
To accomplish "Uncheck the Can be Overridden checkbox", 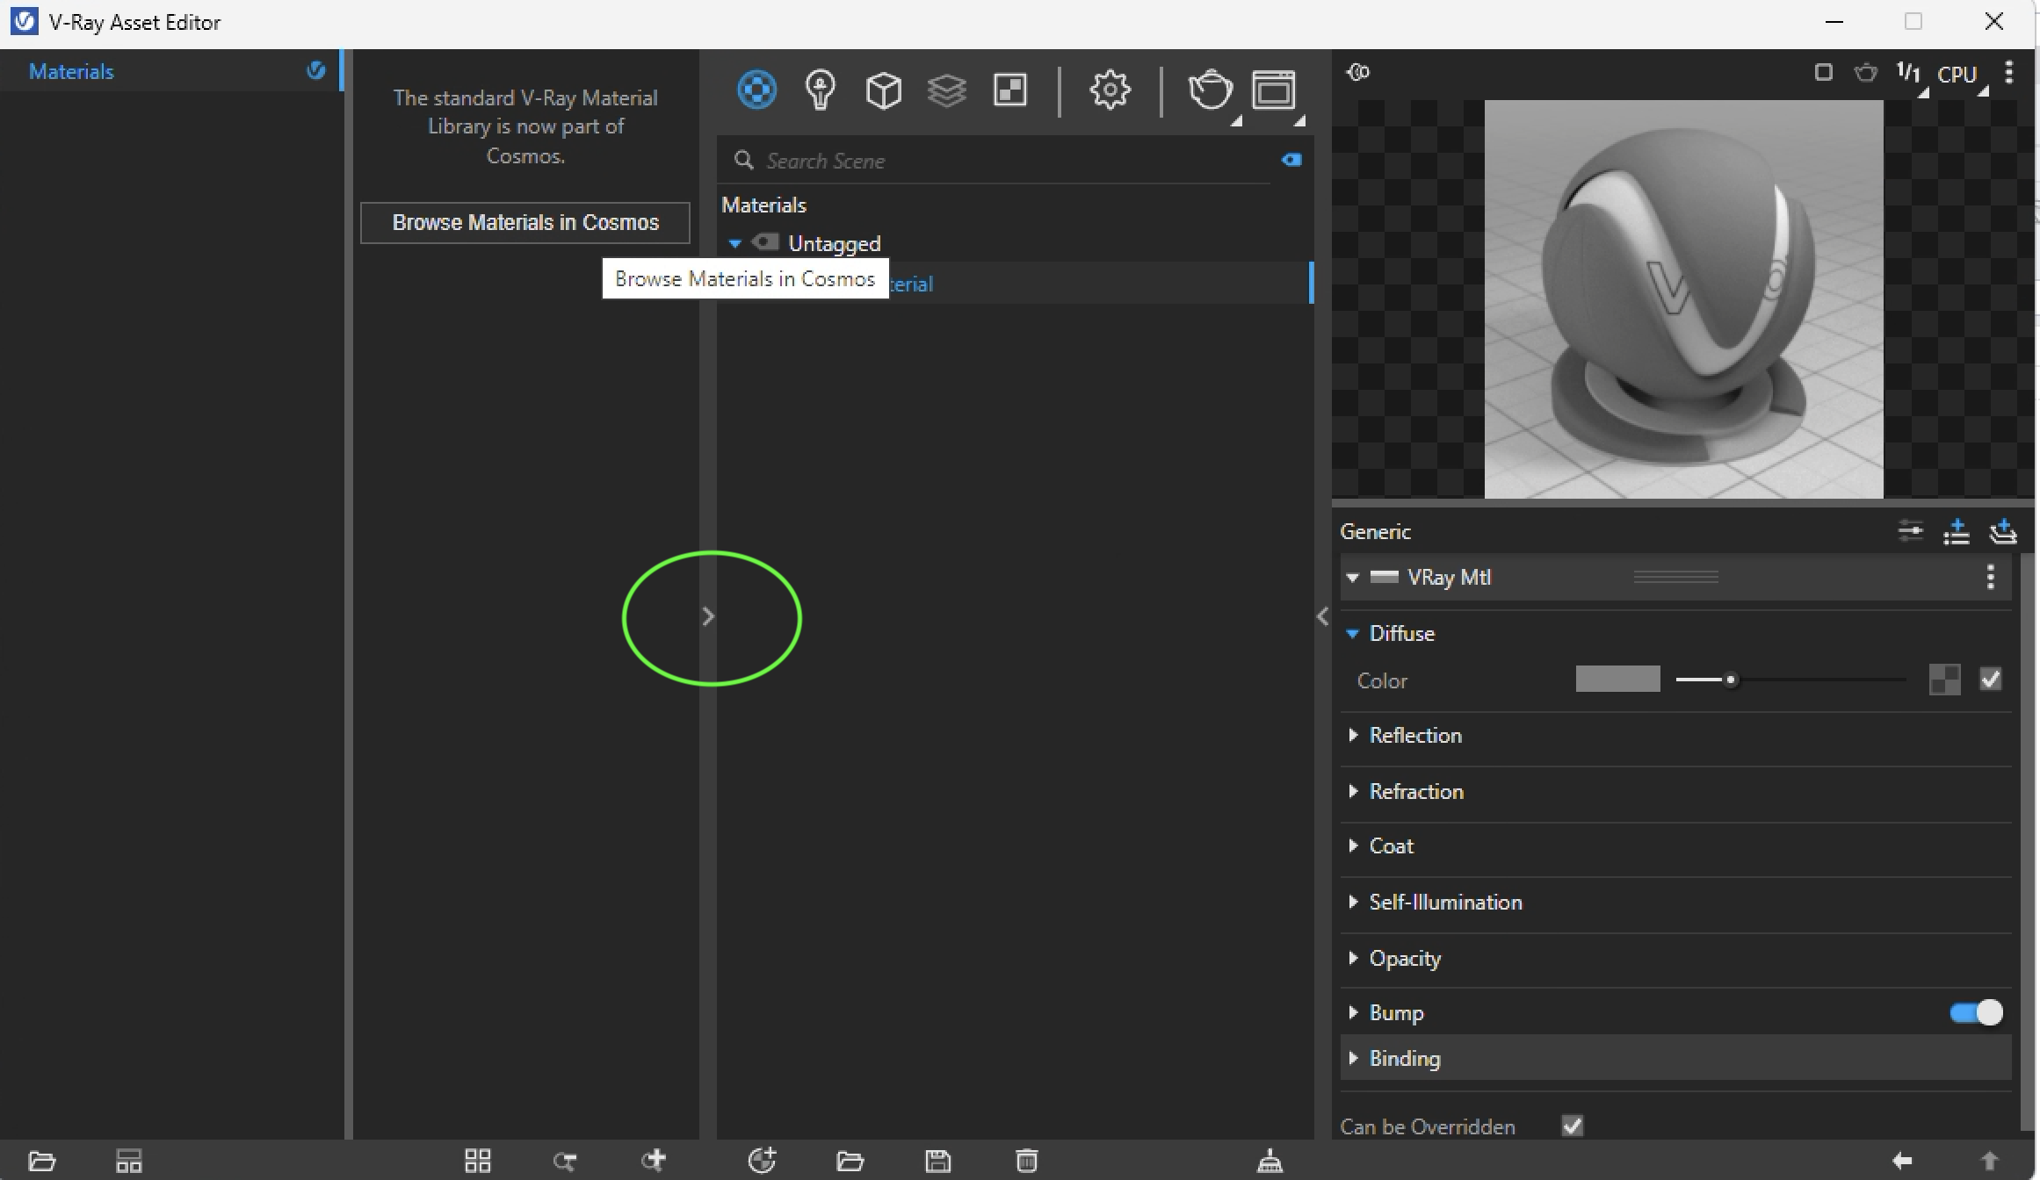I will coord(1573,1126).
